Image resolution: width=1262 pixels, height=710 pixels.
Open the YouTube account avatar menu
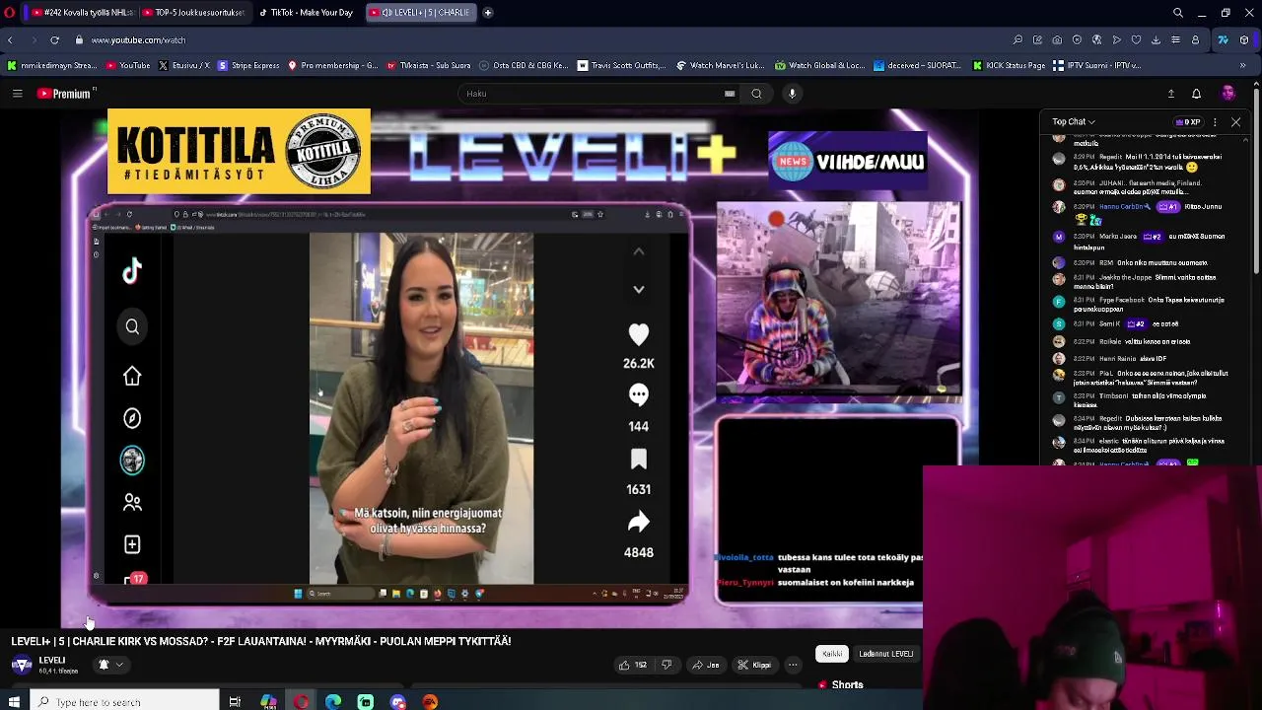(1227, 94)
